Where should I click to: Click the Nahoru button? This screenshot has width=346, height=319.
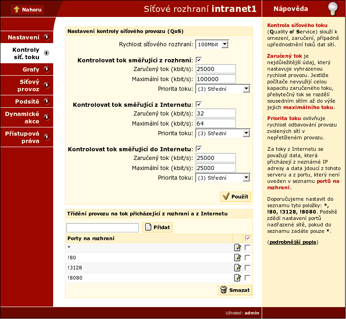(27, 10)
